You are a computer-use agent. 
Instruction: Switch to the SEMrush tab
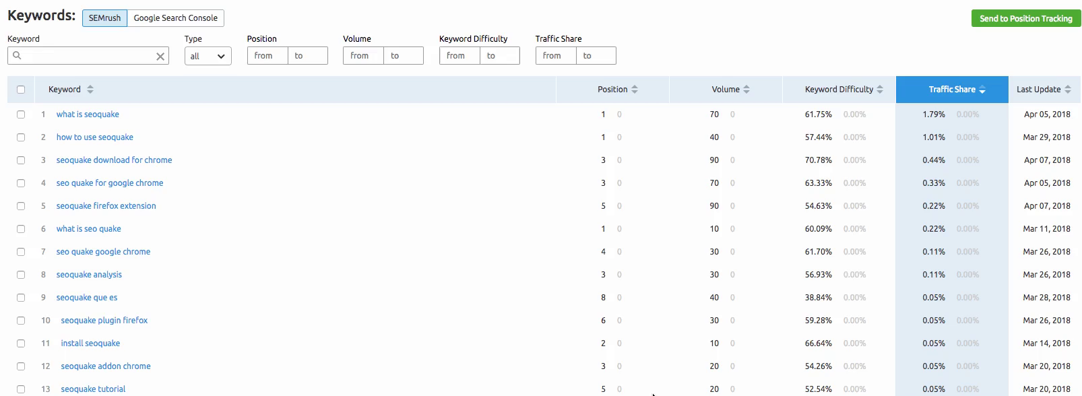104,18
